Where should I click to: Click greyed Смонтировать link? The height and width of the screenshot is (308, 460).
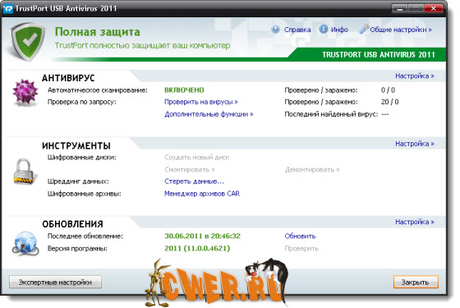[190, 169]
